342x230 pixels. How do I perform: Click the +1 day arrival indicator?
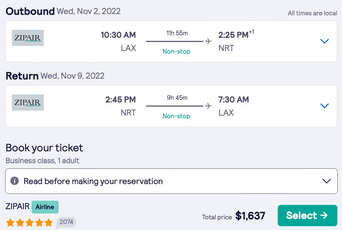tap(251, 32)
